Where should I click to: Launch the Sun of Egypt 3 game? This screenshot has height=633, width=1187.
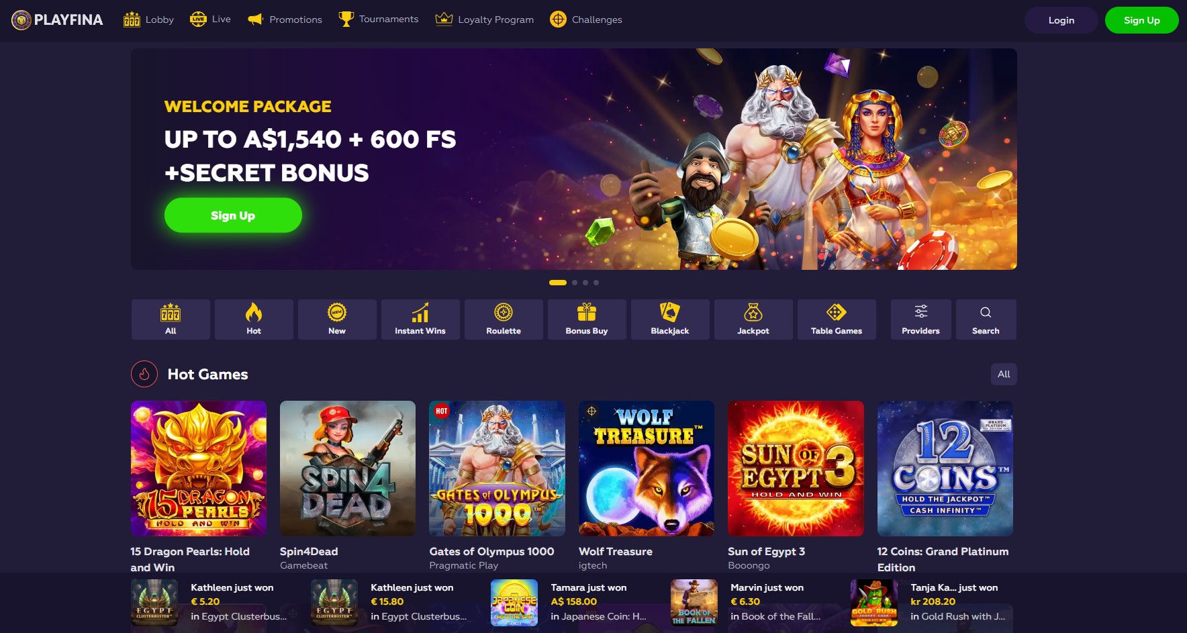click(x=796, y=469)
